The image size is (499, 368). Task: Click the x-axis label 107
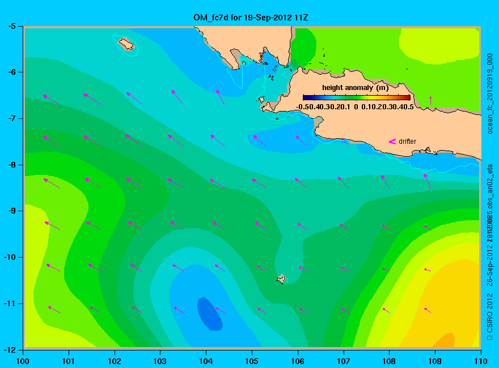click(x=344, y=361)
